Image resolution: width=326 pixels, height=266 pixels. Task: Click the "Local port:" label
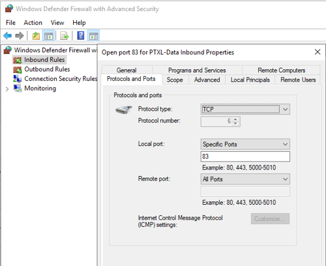tap(151, 144)
